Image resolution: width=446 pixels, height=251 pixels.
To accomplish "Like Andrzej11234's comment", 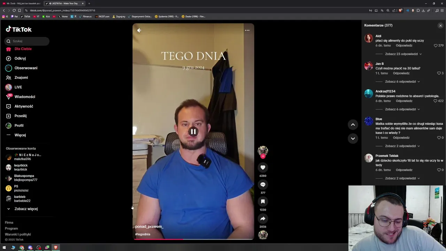I will click(436, 101).
